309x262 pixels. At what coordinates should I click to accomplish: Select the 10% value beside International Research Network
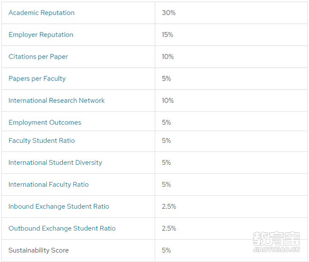coord(168,101)
